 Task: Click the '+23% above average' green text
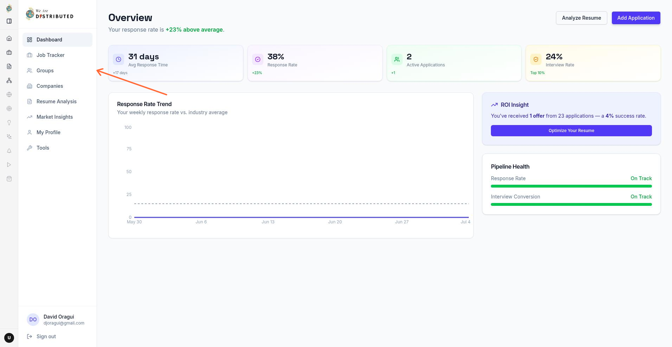pyautogui.click(x=194, y=30)
